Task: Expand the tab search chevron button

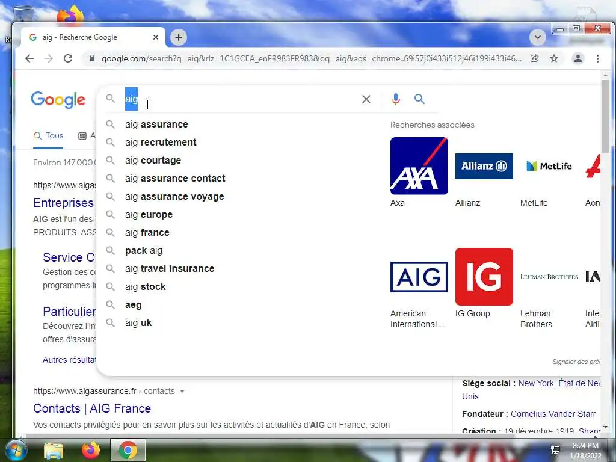Action: point(537,37)
